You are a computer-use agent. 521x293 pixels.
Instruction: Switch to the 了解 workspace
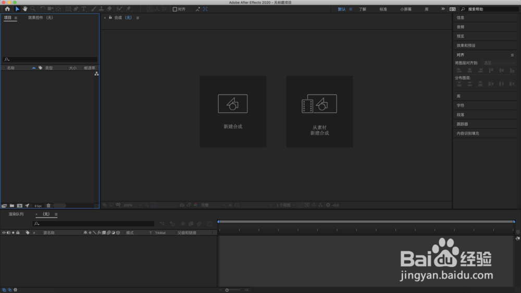pos(363,9)
